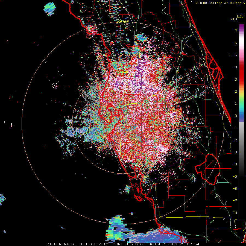Click the 6 tick label on scale

coord(236,43)
